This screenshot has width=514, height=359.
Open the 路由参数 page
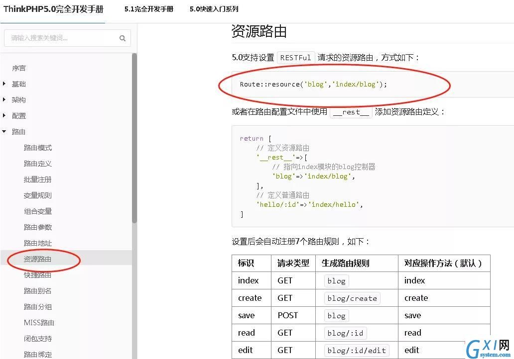(38, 227)
